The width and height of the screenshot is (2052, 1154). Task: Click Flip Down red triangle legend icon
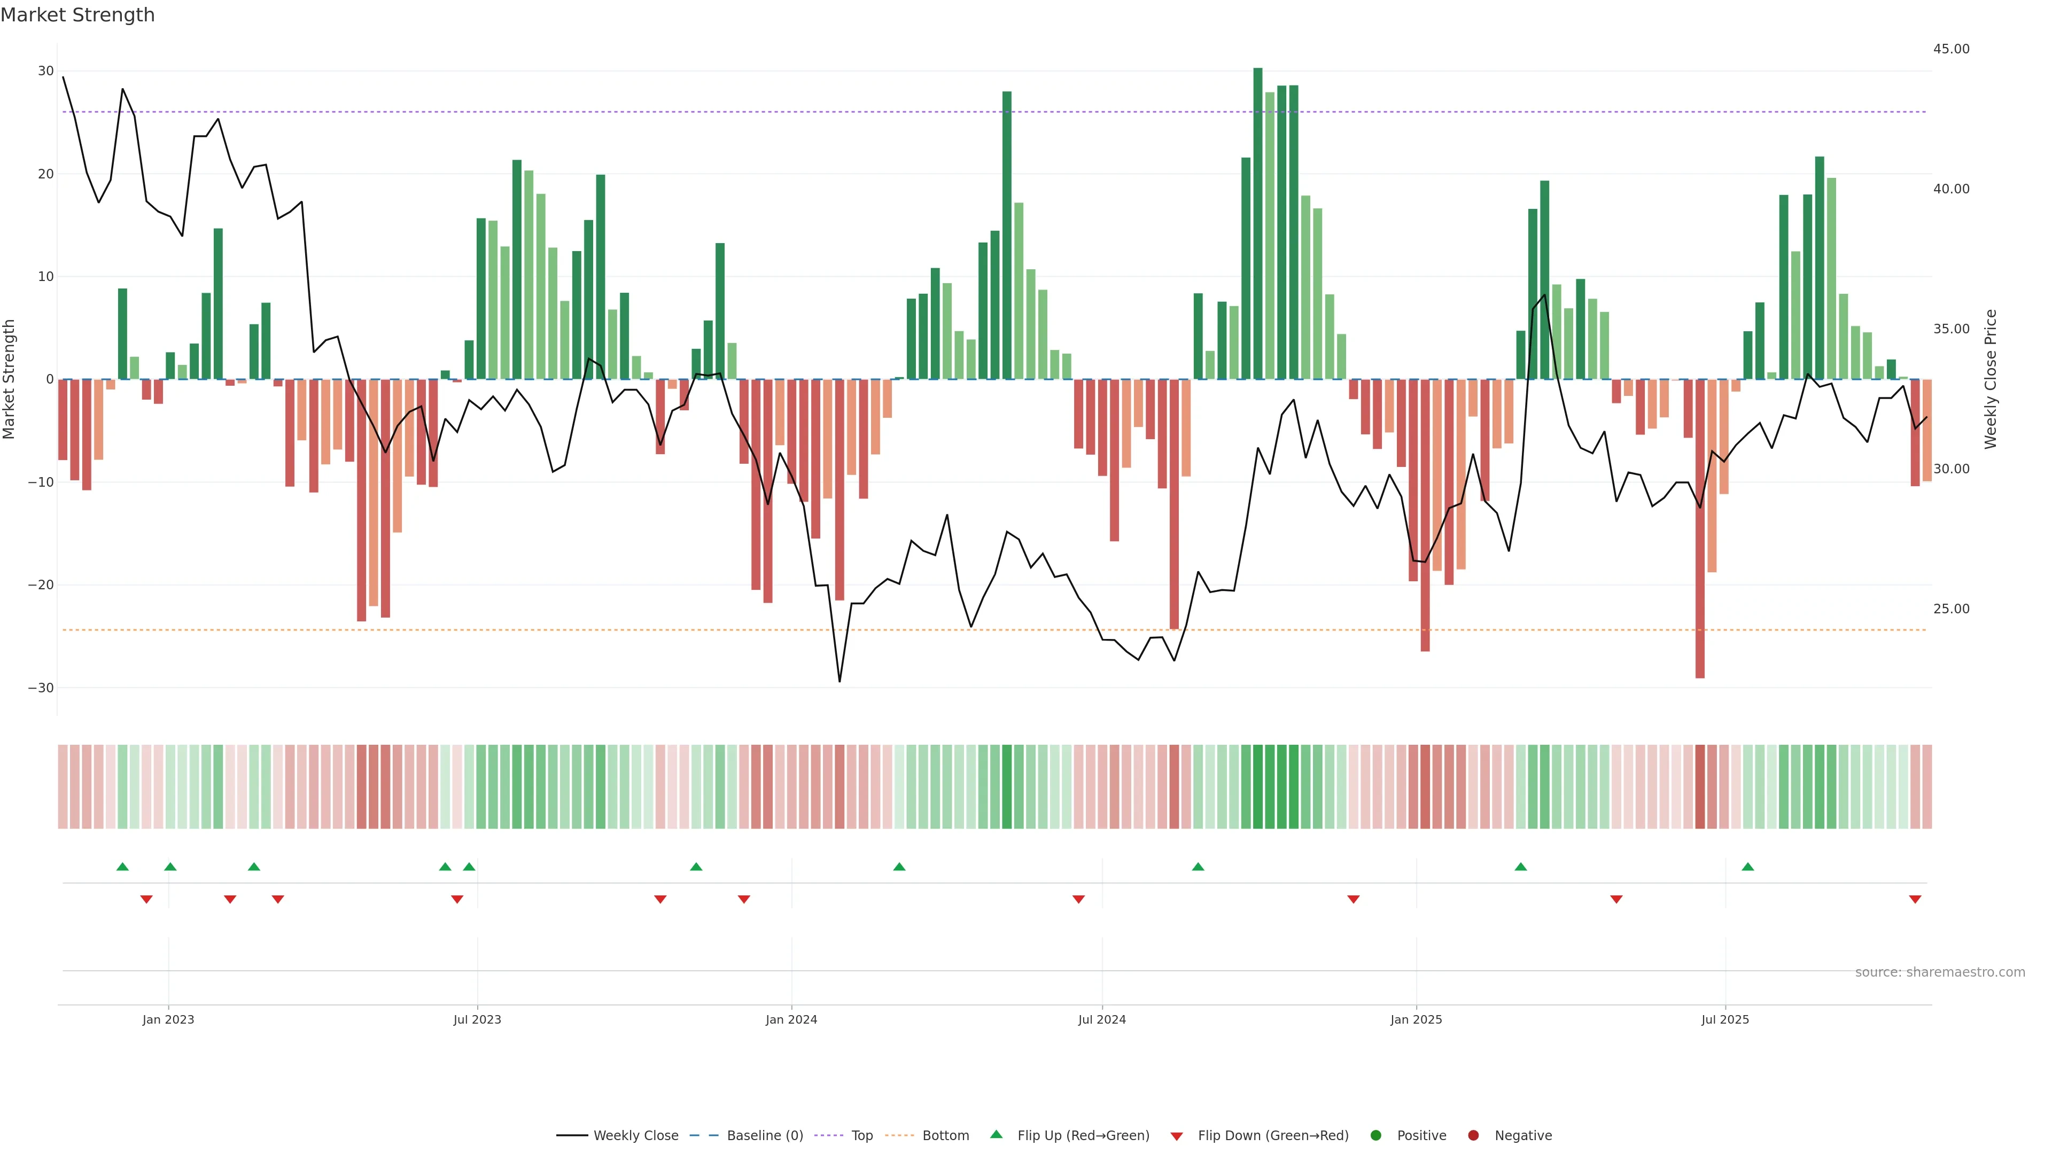(1177, 1136)
